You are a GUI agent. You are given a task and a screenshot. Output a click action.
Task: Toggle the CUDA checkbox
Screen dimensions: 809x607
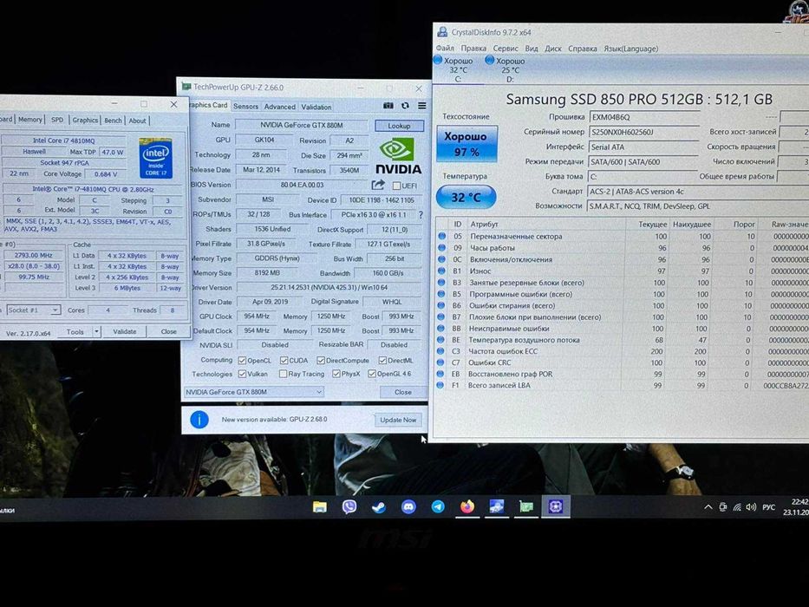pos(284,360)
